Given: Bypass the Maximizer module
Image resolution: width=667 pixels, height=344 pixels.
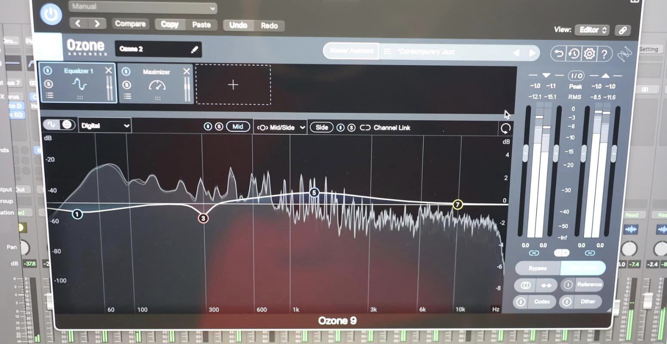Looking at the screenshot, I should click(x=126, y=72).
